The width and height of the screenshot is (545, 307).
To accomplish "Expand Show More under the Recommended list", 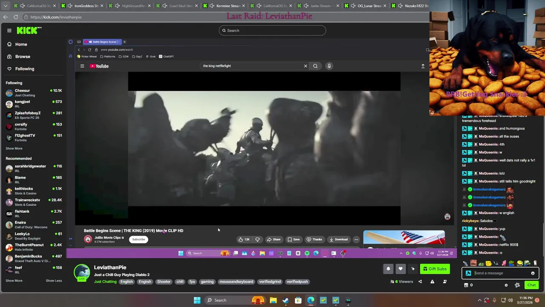I will coord(14,281).
